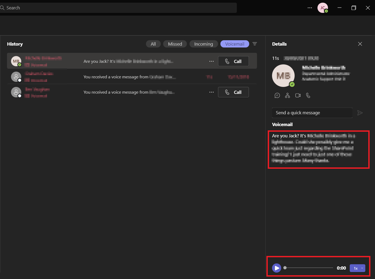The width and height of the screenshot is (375, 279).
Task: Start an audio call from the Details panel
Action: [x=308, y=95]
